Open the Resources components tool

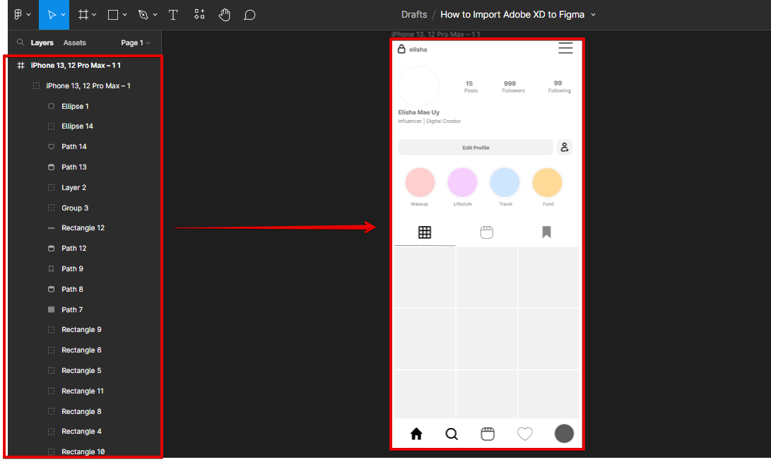[200, 14]
